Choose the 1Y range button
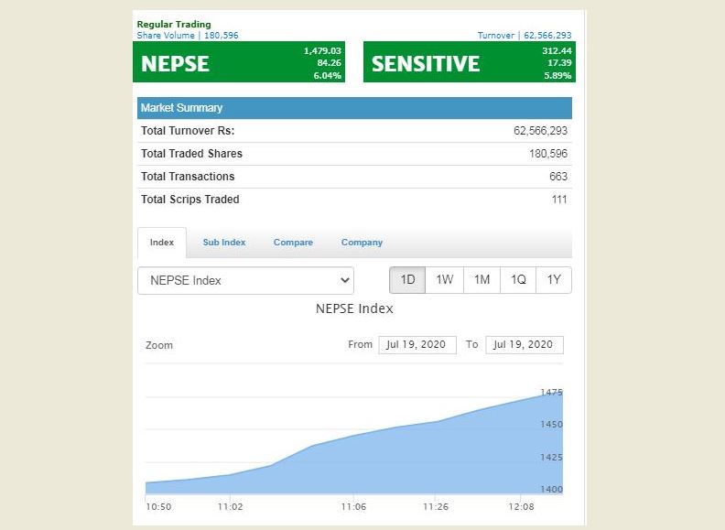 point(554,280)
